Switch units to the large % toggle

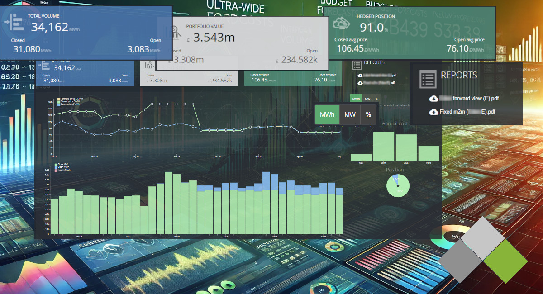tap(368, 114)
